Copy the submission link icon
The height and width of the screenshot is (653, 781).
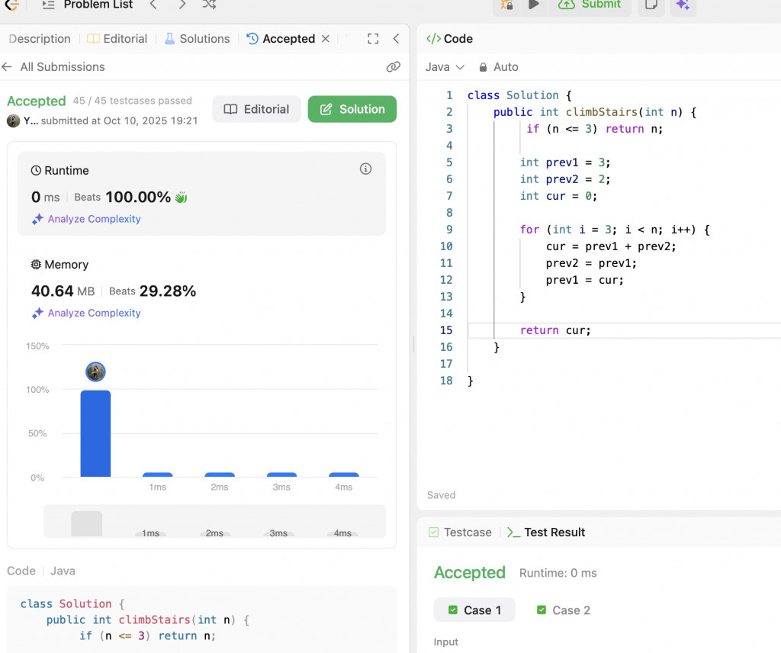tap(393, 66)
